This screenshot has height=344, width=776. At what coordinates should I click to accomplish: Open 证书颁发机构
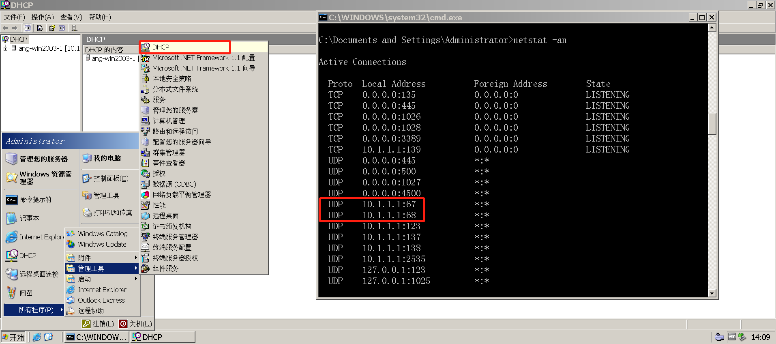(x=204, y=226)
